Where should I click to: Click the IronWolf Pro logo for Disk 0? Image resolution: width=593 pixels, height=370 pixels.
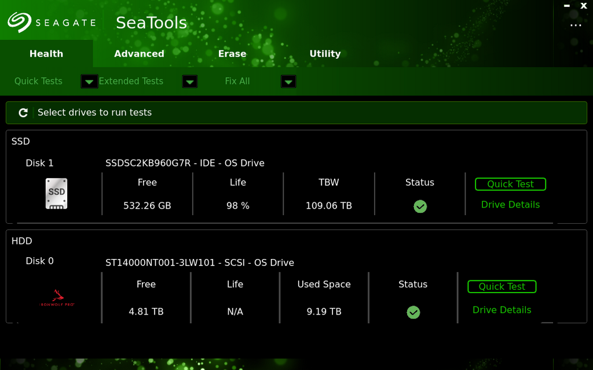click(57, 298)
